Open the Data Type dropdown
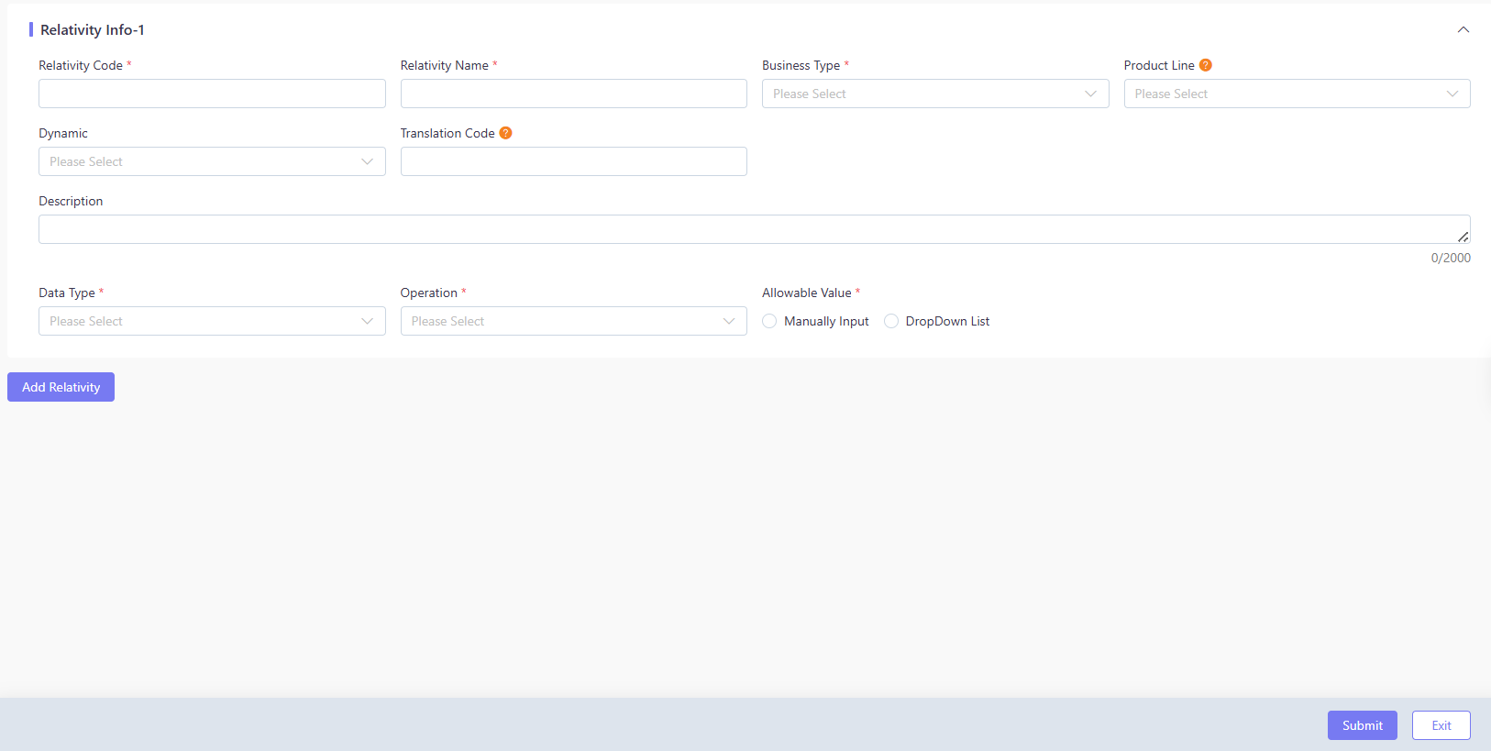The image size is (1491, 751). [x=212, y=321]
